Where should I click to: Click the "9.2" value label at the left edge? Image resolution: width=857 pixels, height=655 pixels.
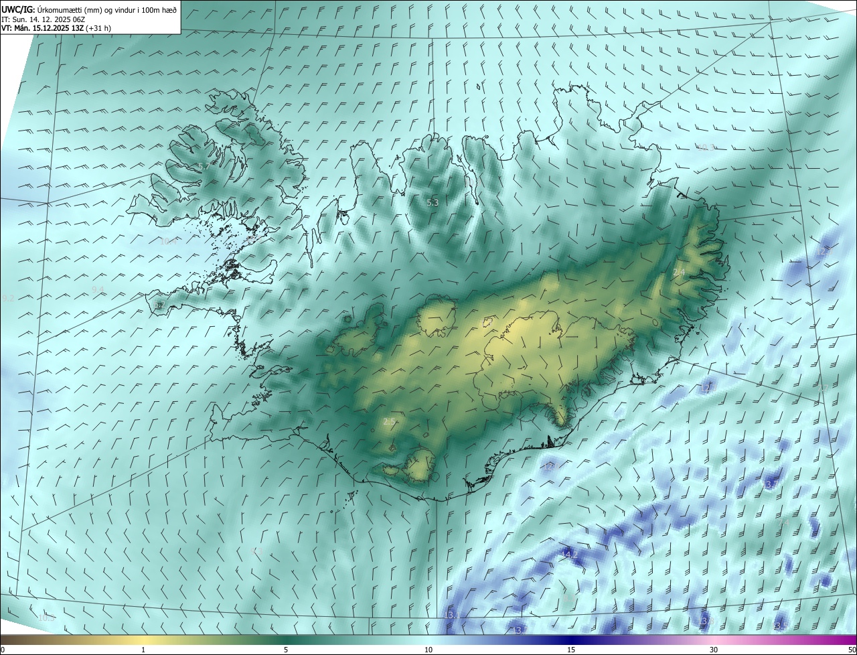point(8,298)
